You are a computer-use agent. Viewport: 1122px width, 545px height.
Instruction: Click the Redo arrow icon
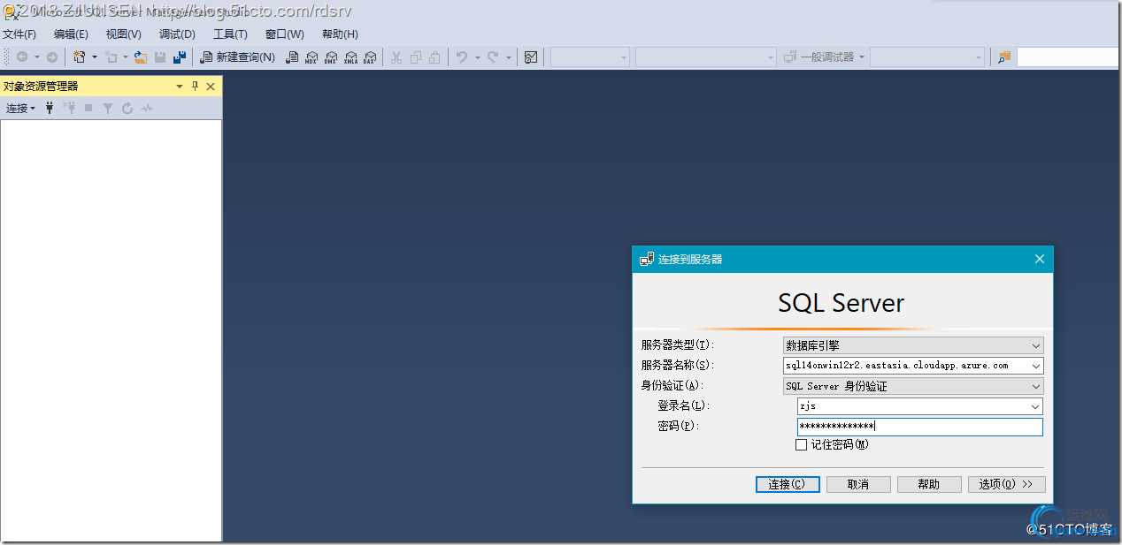494,57
